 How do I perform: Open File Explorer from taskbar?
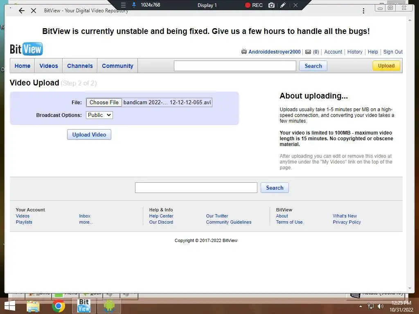click(x=33, y=306)
